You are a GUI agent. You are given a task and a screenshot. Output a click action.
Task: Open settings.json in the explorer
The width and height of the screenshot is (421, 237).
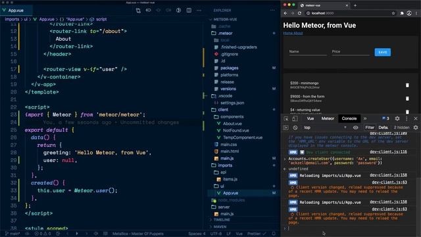tap(232, 103)
